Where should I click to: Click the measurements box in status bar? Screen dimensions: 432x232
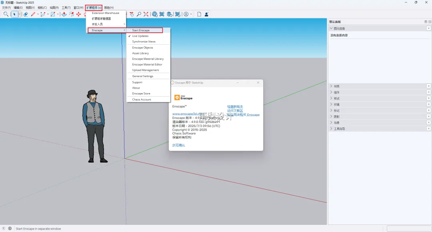pos(409,228)
